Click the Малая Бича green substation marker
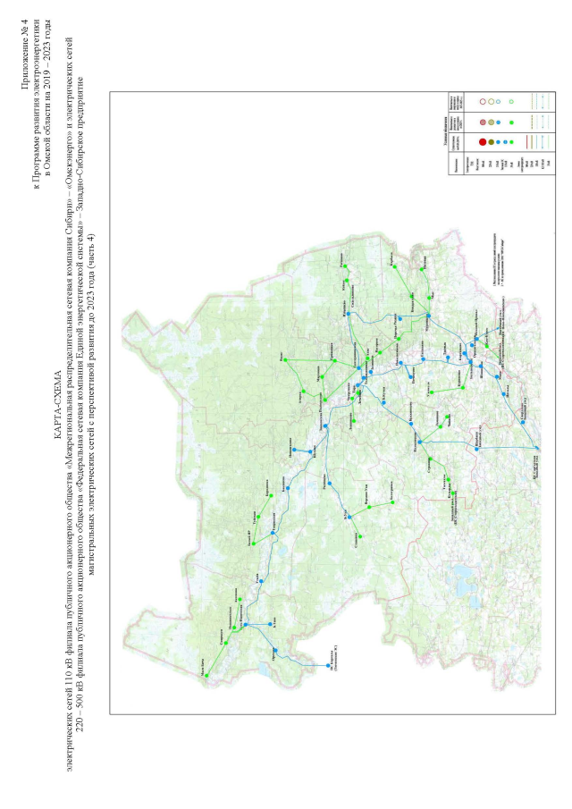 [x=206, y=677]
